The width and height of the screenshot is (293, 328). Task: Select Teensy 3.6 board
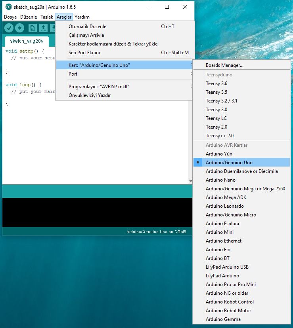pyautogui.click(x=241, y=83)
